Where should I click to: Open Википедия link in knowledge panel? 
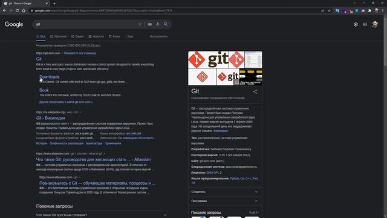pos(220,131)
